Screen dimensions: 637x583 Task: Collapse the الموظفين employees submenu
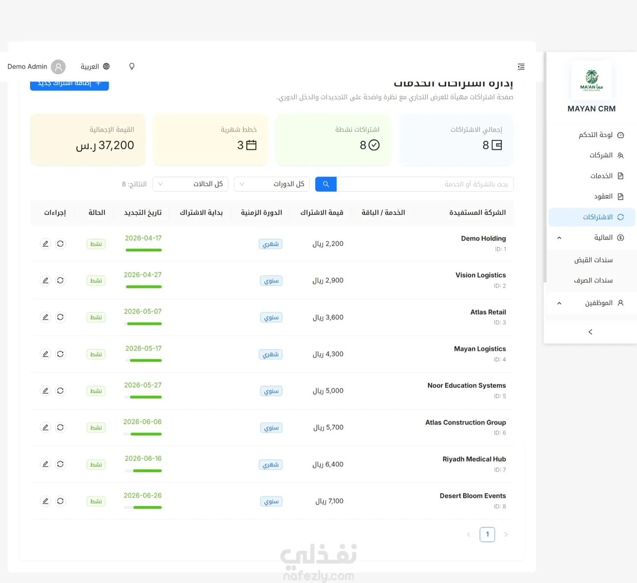pos(592,303)
